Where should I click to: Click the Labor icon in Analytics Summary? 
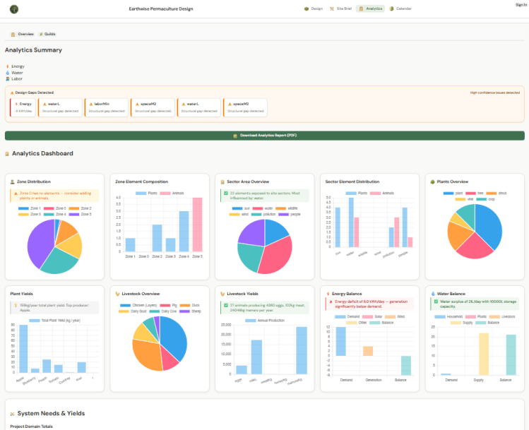coord(7,79)
